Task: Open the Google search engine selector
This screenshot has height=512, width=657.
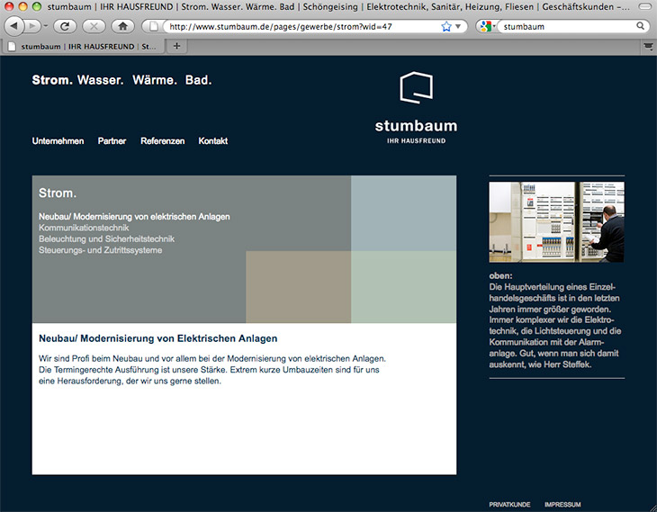Action: click(x=487, y=26)
